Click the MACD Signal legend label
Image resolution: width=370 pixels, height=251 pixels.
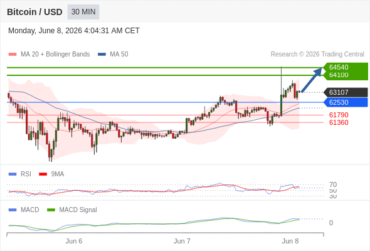[78, 210]
